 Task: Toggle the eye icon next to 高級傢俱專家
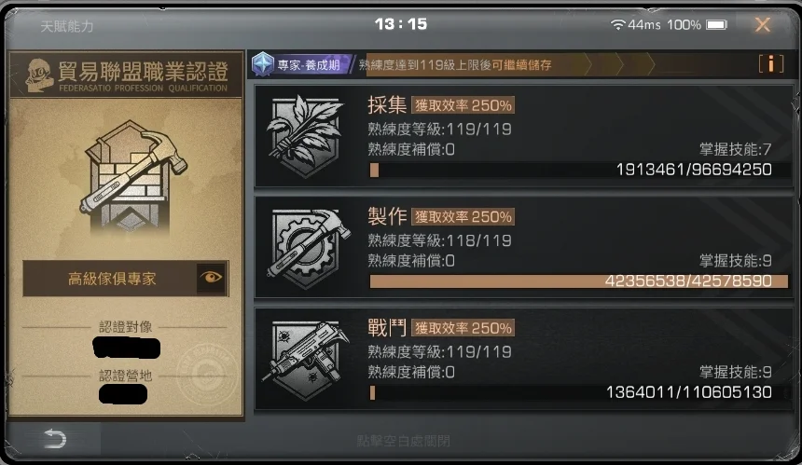click(211, 278)
